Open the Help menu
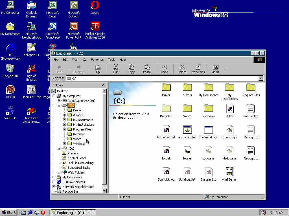289x216 pixels. [x=122, y=60]
